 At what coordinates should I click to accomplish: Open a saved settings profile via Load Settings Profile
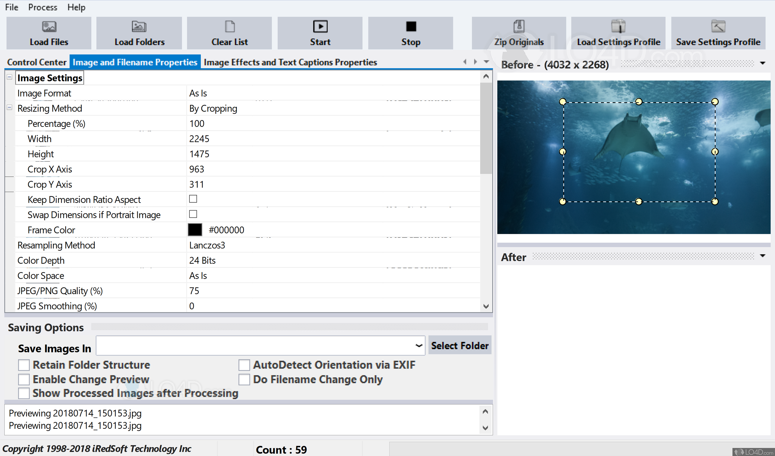(618, 32)
